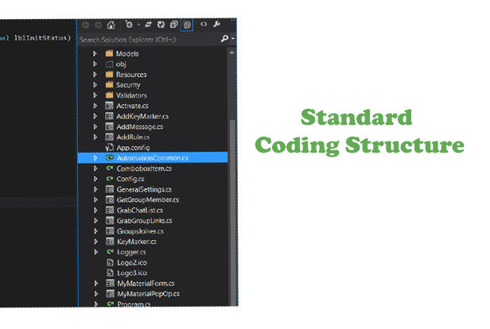Click the search magnifier icon
Viewport: 490px width, 329px height.
[224, 39]
